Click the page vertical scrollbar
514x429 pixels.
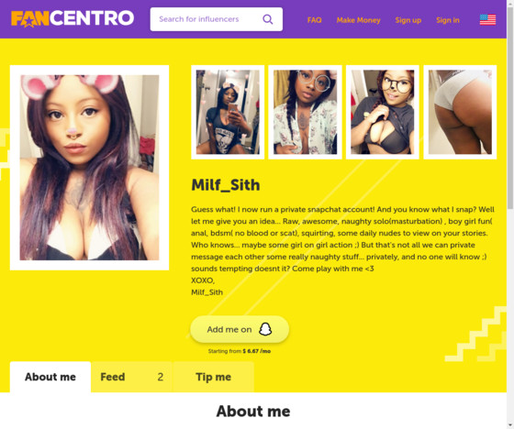tap(510, 108)
